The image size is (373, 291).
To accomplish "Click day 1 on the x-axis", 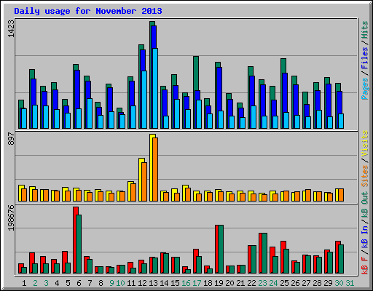I will [24, 283].
